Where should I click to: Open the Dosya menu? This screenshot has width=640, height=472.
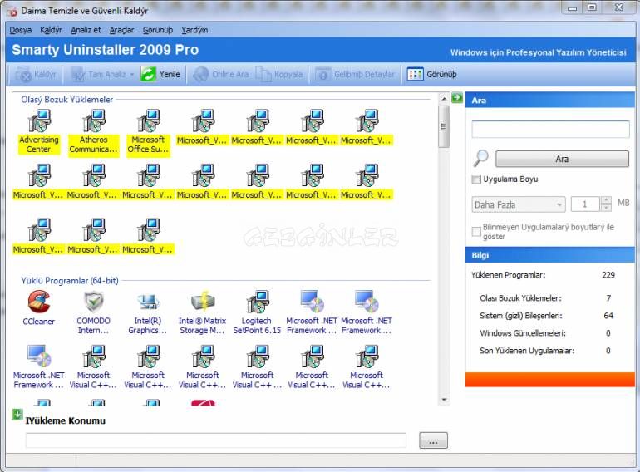[x=21, y=30]
